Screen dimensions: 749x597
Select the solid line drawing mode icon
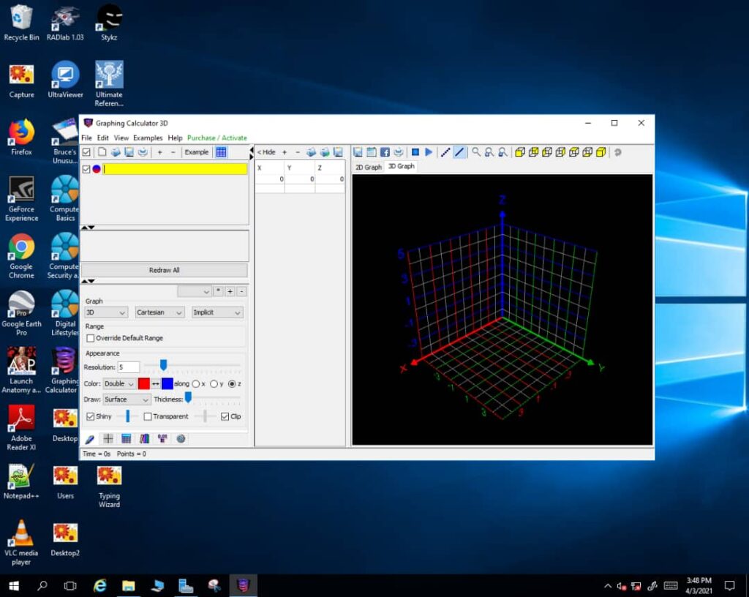[459, 152]
